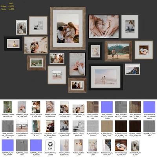Select IRWF_BrownFrame_S_v2_Normal_DirectX normal map file

click(x=149, y=107)
